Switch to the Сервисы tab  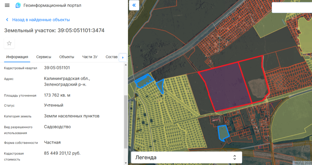[44, 57]
